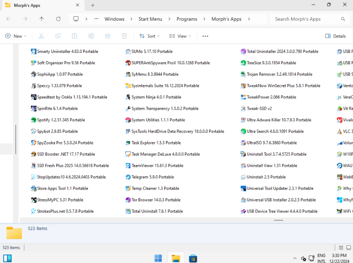Image resolution: width=353 pixels, height=263 pixels.
Task: Launch Telegram 5.9.0 Portable icon
Action: (x=128, y=177)
